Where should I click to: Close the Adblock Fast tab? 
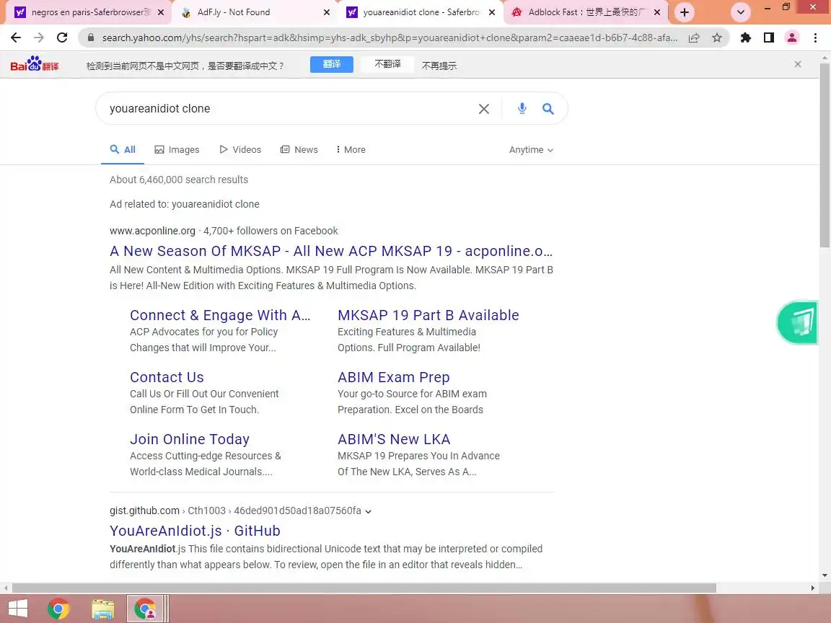click(x=657, y=12)
